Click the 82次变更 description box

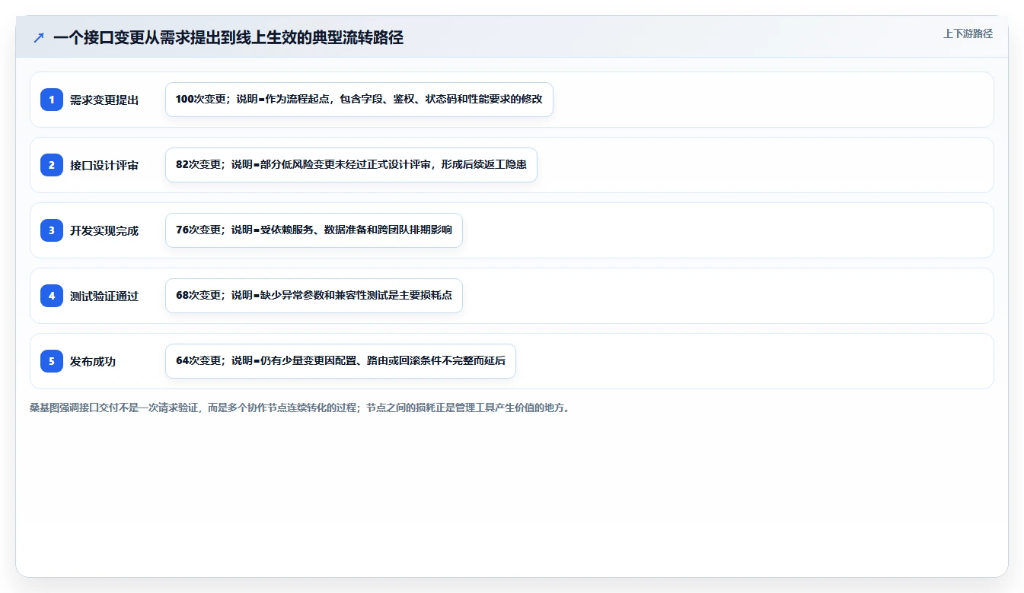[351, 165]
